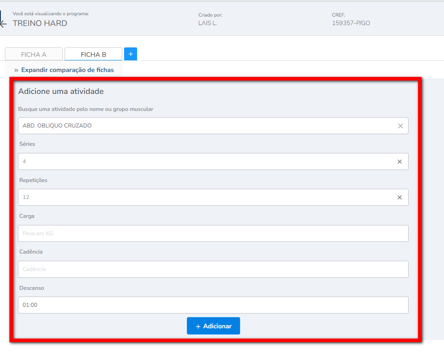Click the Adicione uma atividade heading

(x=61, y=91)
